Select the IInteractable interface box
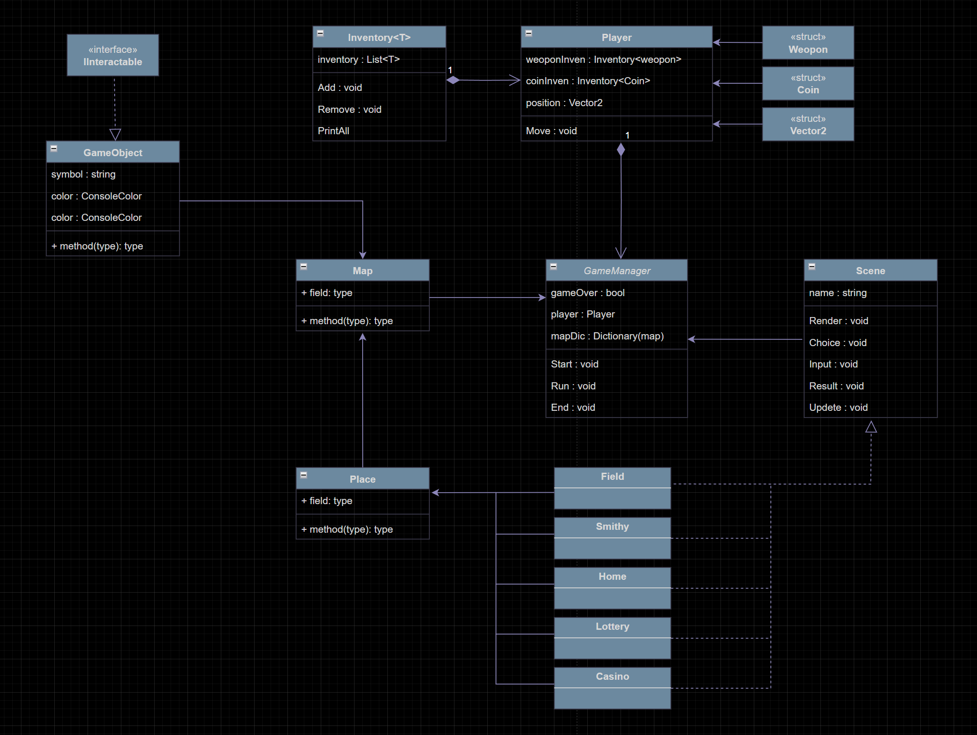 coord(113,55)
